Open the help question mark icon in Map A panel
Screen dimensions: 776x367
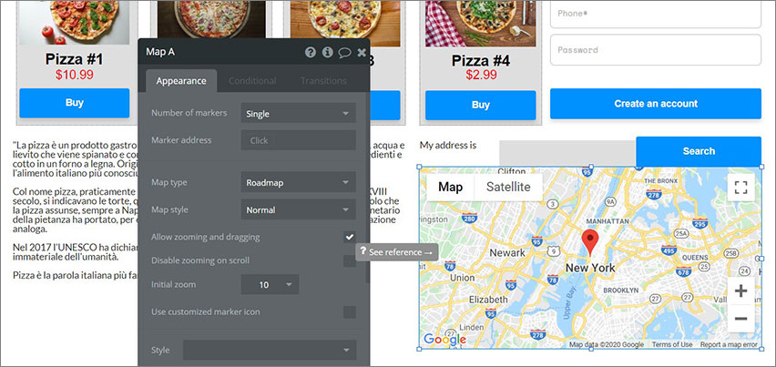pyautogui.click(x=311, y=53)
